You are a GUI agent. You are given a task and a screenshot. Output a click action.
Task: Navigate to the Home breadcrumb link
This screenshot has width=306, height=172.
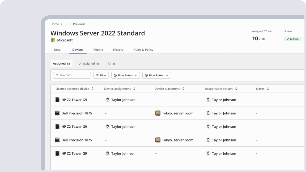click(54, 24)
